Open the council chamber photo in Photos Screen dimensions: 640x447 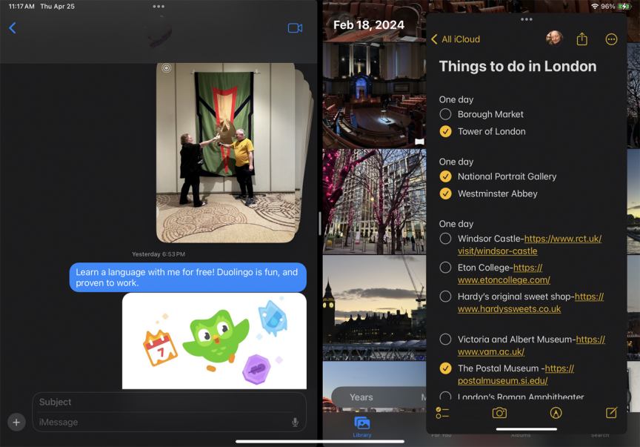tap(374, 94)
